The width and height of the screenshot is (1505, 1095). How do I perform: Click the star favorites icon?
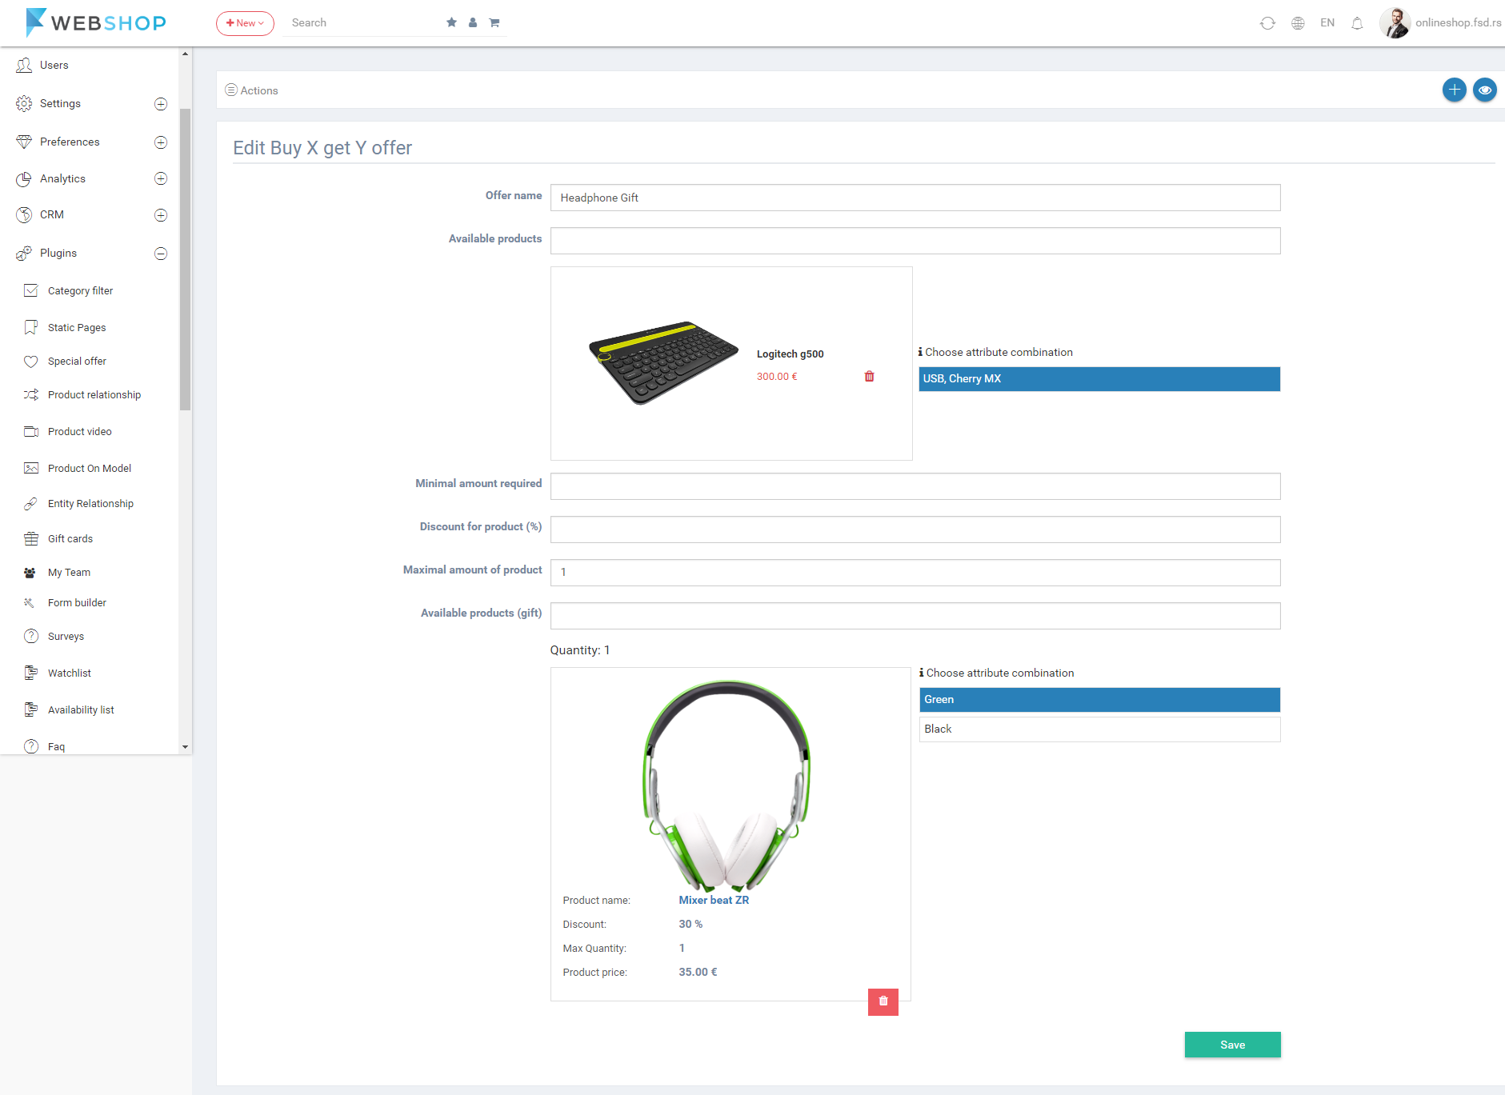click(451, 22)
